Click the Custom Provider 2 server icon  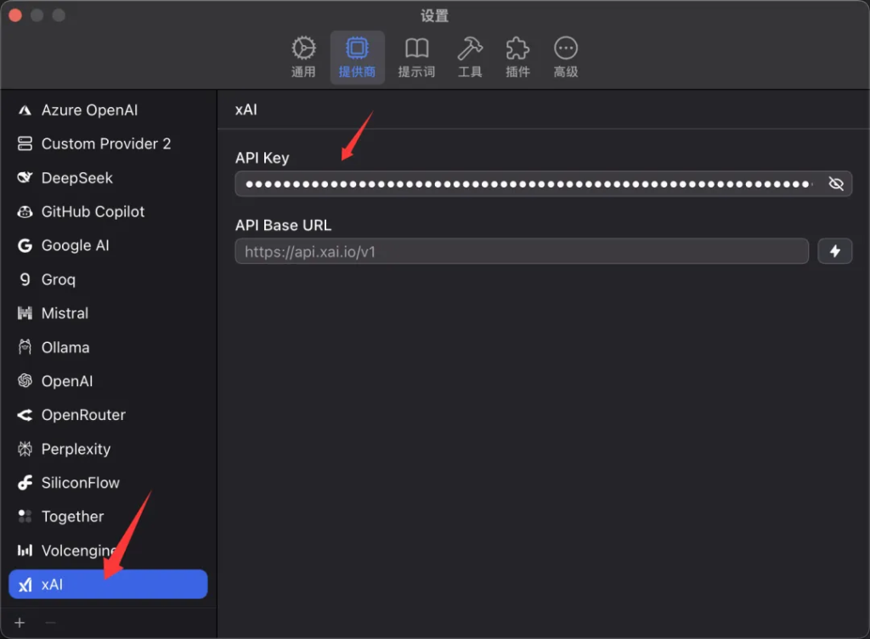[x=25, y=144]
